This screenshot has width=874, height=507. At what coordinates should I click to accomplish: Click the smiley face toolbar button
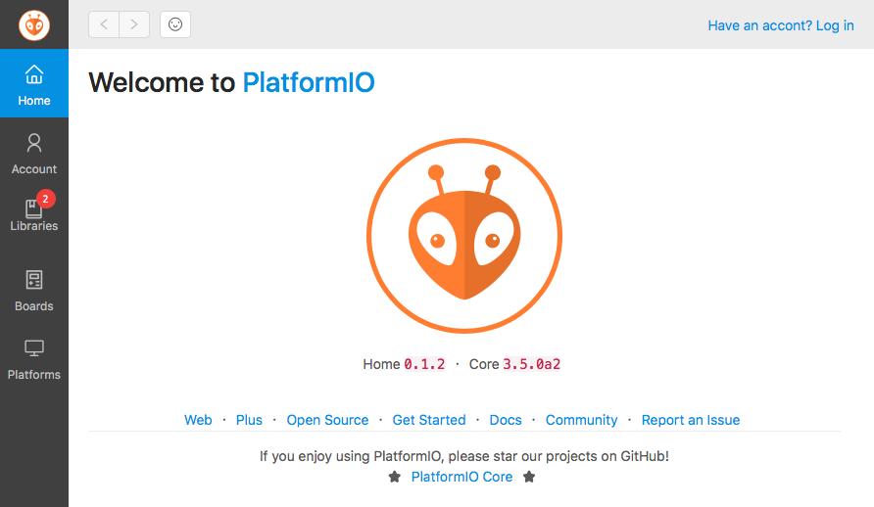[175, 24]
